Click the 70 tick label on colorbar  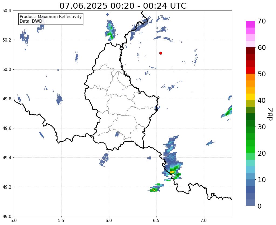click(x=262, y=21)
